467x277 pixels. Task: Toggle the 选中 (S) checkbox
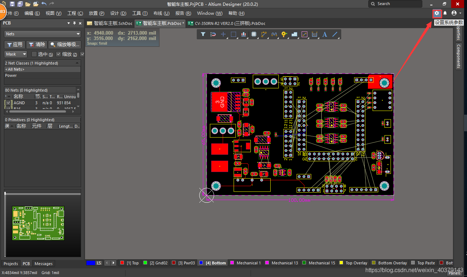[34, 54]
